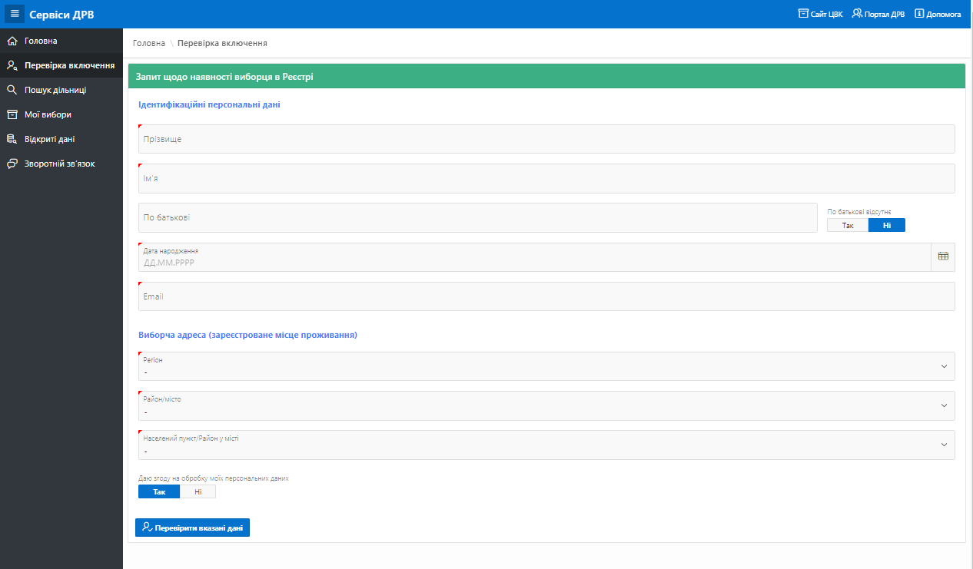This screenshot has width=973, height=569.
Task: Click the person-search icon for Перевірка включення
Action: [x=12, y=65]
